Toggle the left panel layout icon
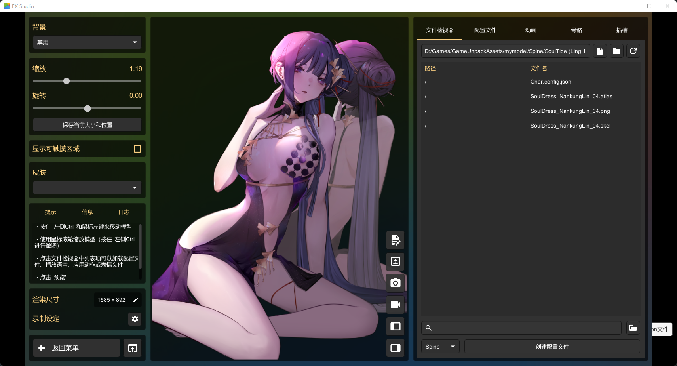677x366 pixels. [396, 326]
